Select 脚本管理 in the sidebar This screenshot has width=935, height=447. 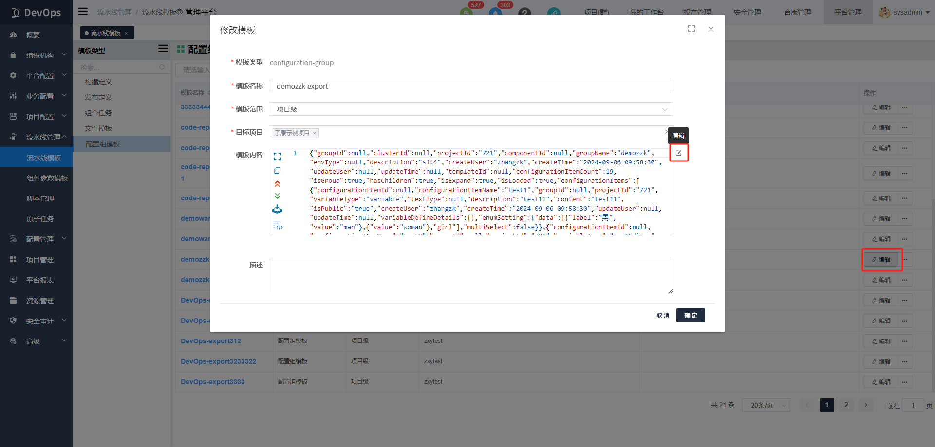coord(37,198)
